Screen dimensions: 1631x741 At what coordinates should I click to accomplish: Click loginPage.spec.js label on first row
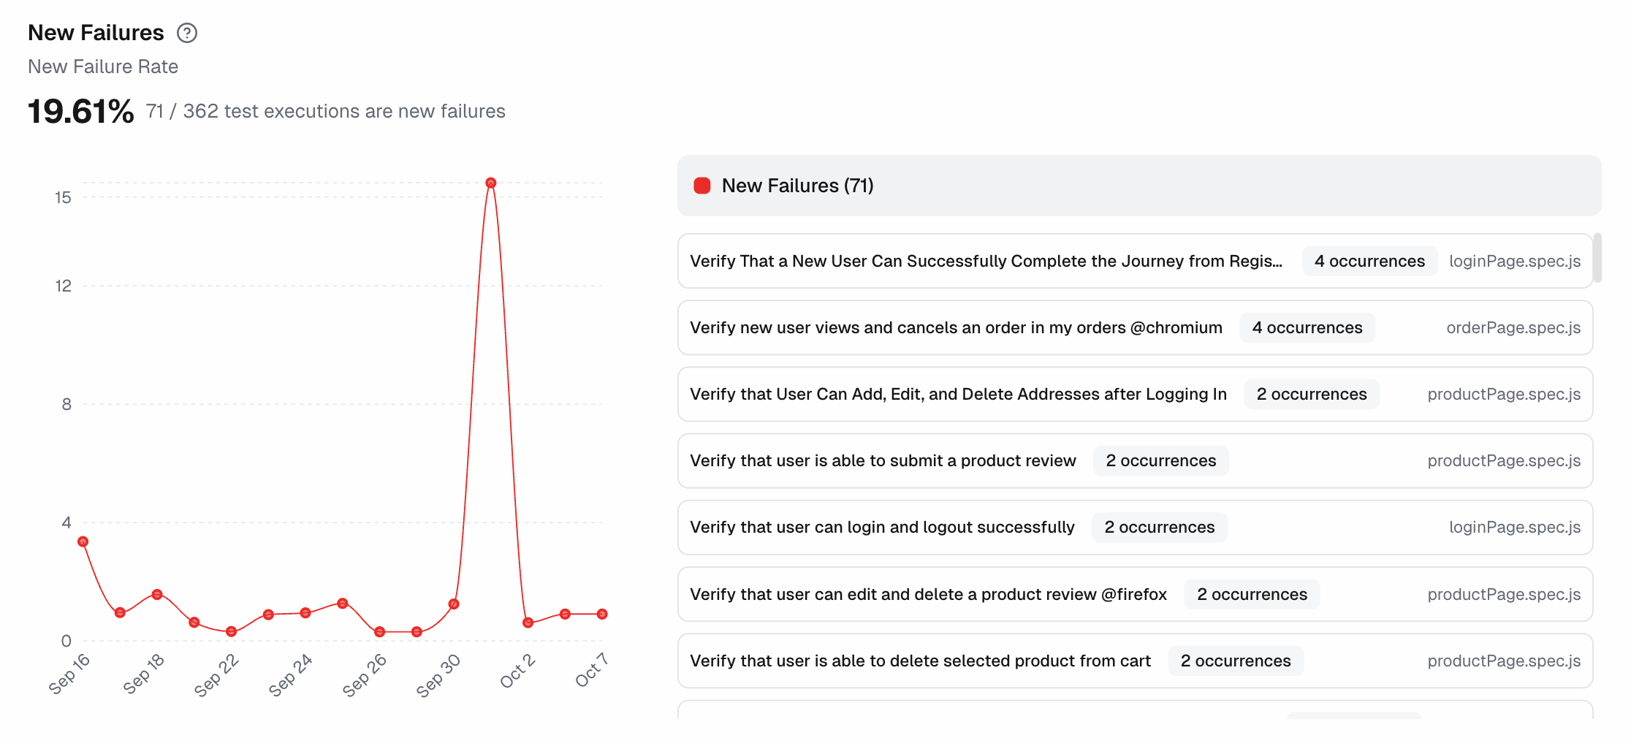tap(1514, 262)
